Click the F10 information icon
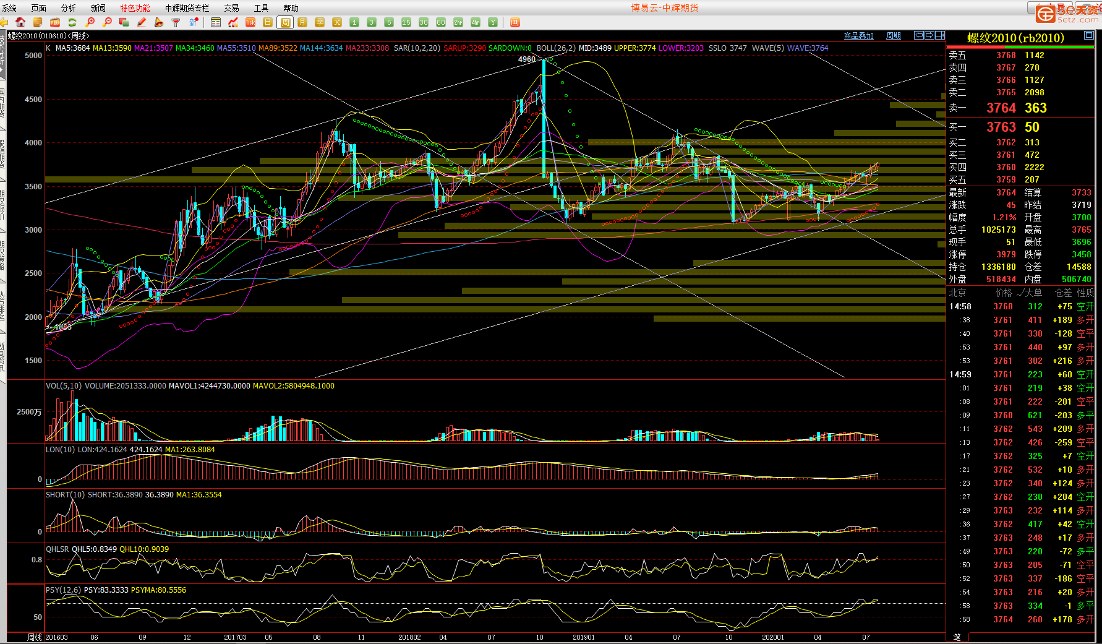This screenshot has height=644, width=1102. (55, 22)
